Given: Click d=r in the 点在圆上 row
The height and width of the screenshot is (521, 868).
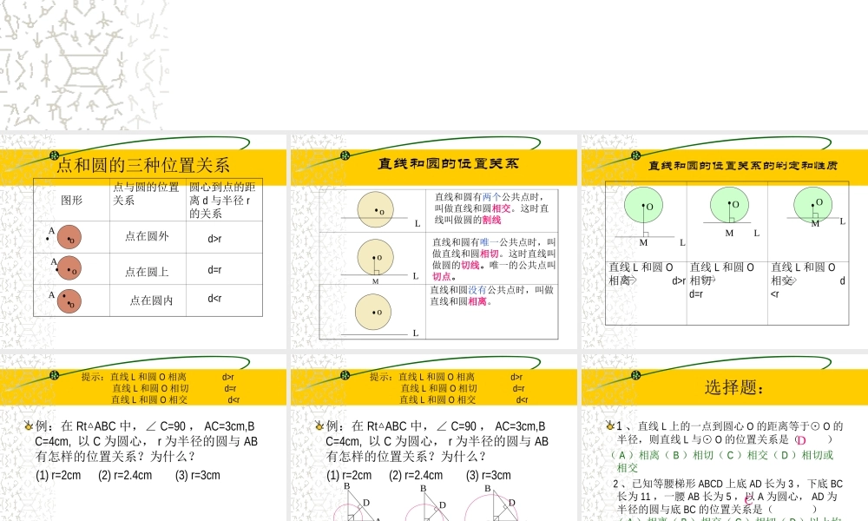Looking at the screenshot, I should 214,270.
